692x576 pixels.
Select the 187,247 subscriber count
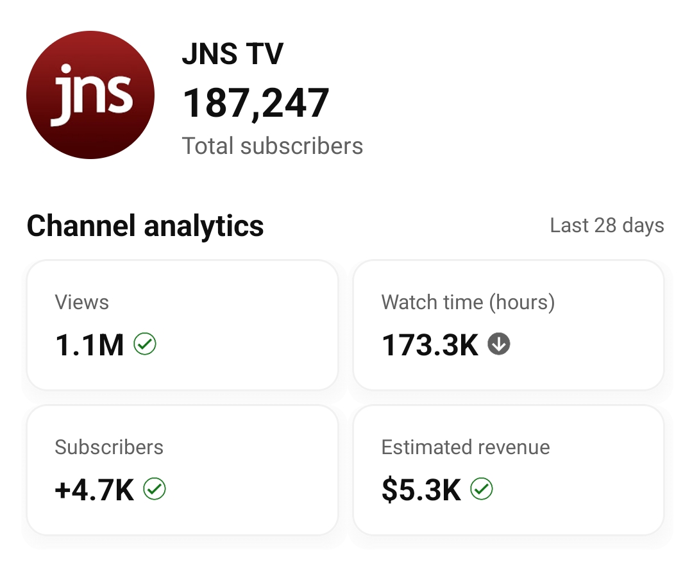255,103
